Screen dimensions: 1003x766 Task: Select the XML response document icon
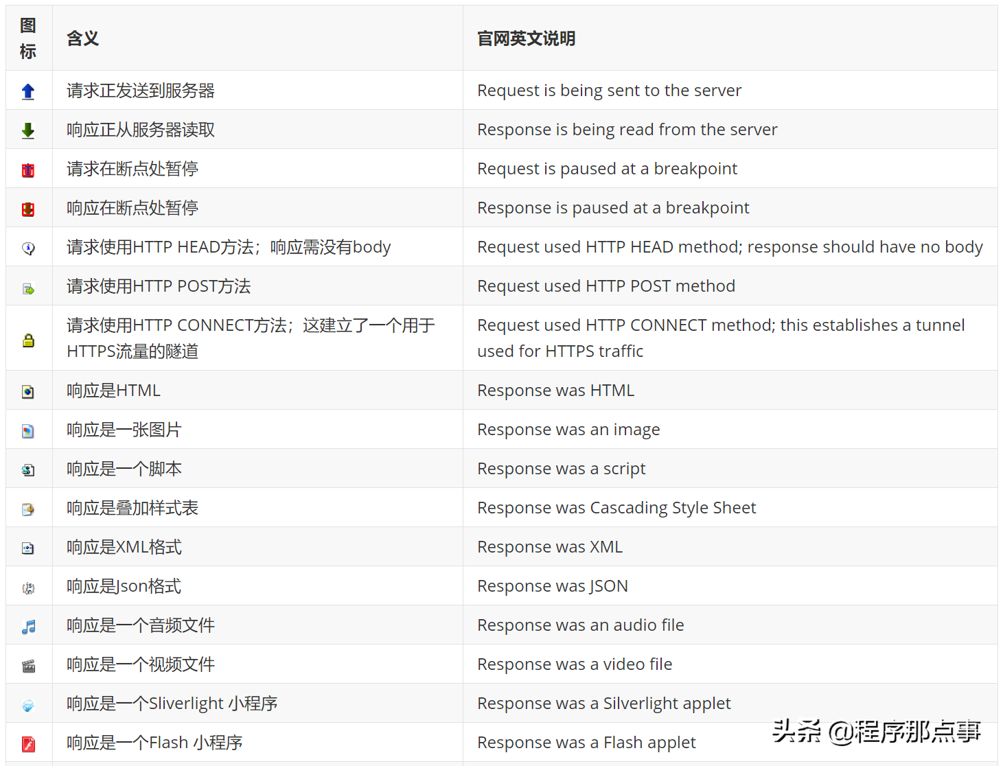(28, 547)
